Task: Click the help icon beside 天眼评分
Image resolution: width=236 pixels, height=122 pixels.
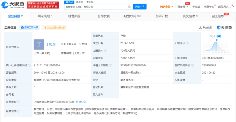Action: coord(187,43)
